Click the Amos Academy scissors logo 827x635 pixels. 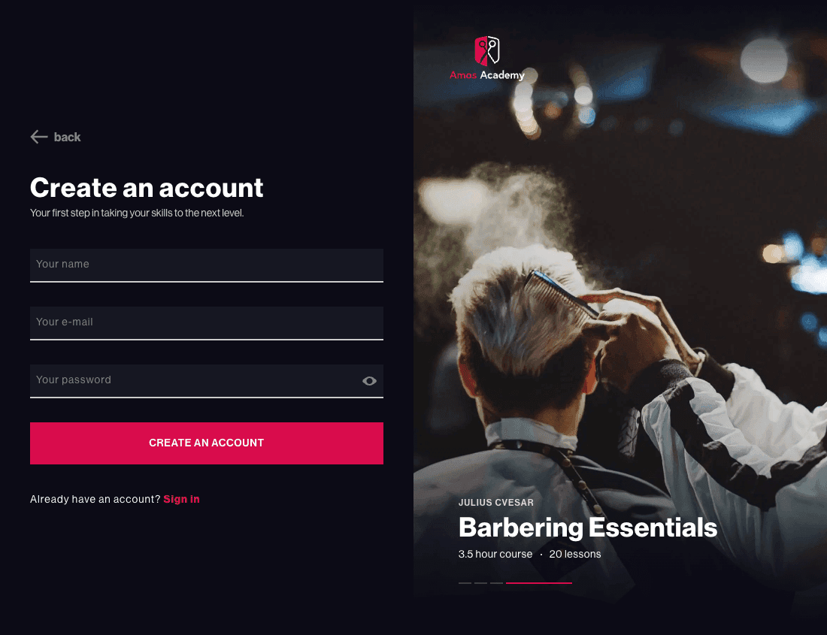487,50
